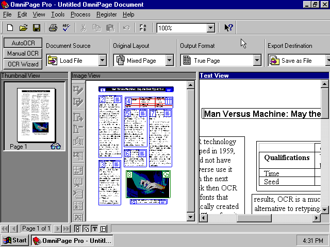Image resolution: width=330 pixels, height=247 pixels.
Task: Click zone number 5 label
Action: (x=127, y=113)
